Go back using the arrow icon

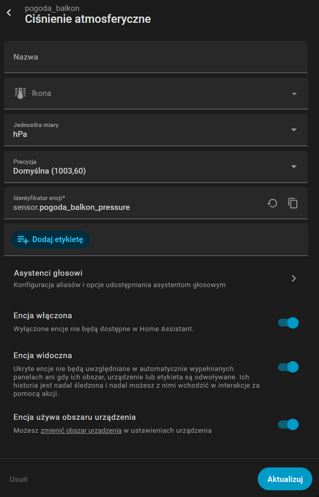coord(9,12)
